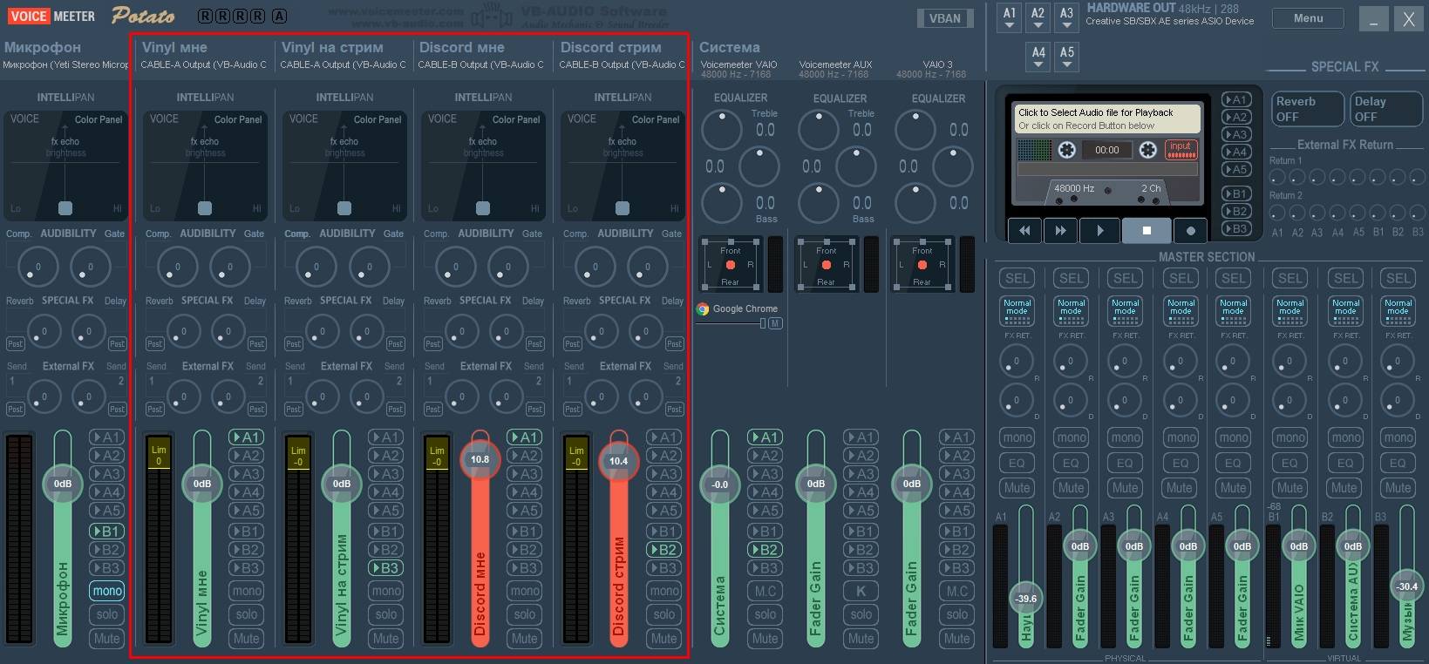Route cassette playback to bus B2
This screenshot has height=664, width=1429.
(1235, 211)
